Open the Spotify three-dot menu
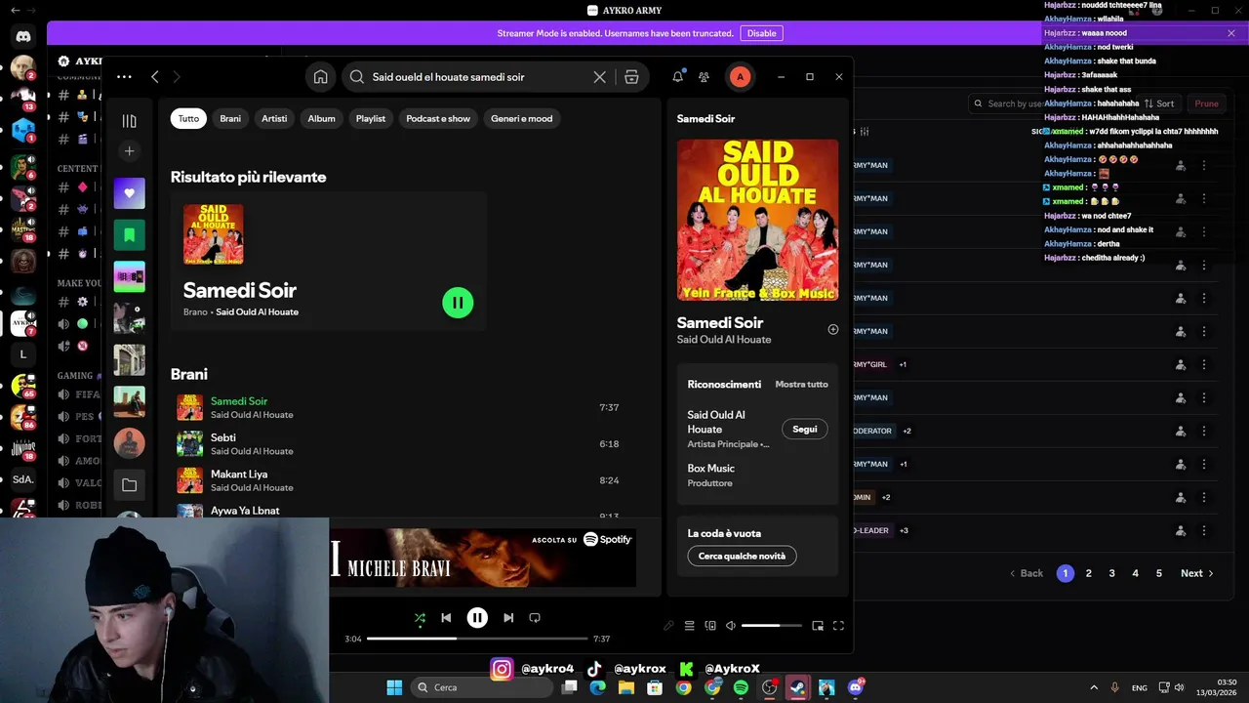 pos(124,76)
